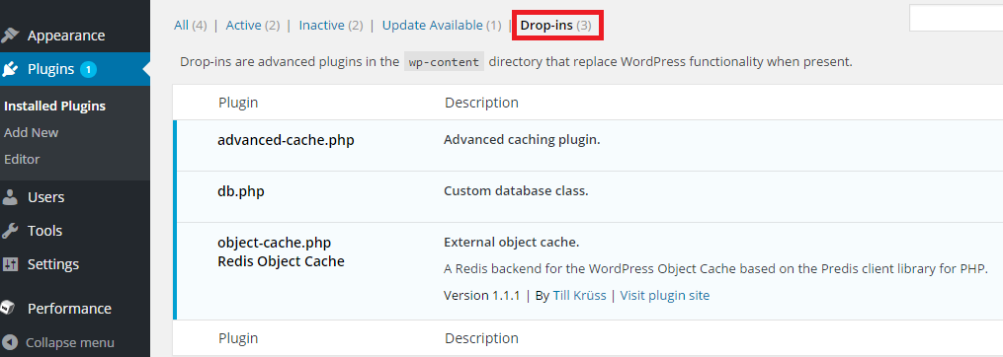Click the Tools wrench icon
The width and height of the screenshot is (1003, 357).
(10, 231)
